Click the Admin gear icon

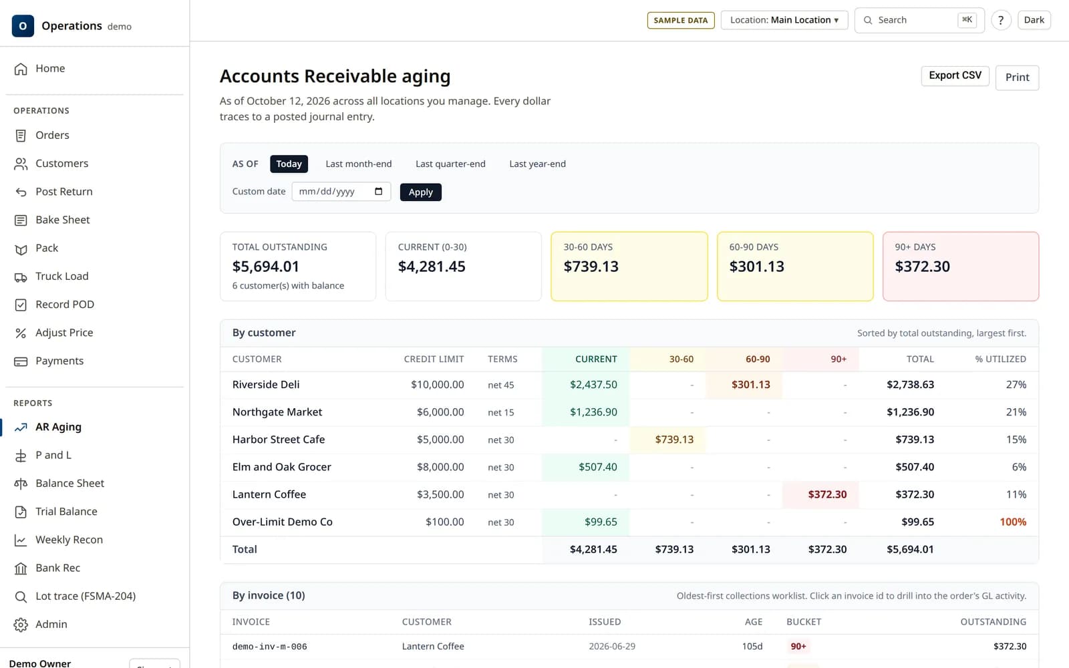coord(21,625)
